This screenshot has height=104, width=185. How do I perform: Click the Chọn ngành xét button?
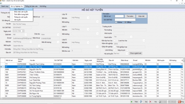(136, 53)
